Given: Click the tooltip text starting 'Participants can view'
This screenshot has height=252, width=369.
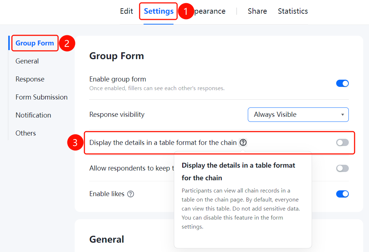Looking at the screenshot, I should tap(241, 208).
